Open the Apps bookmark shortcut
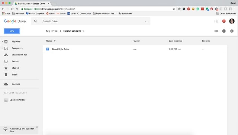 6,13
